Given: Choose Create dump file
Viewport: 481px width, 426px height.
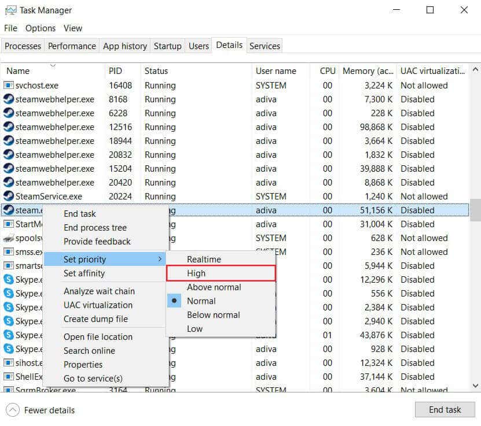Looking at the screenshot, I should click(105, 319).
